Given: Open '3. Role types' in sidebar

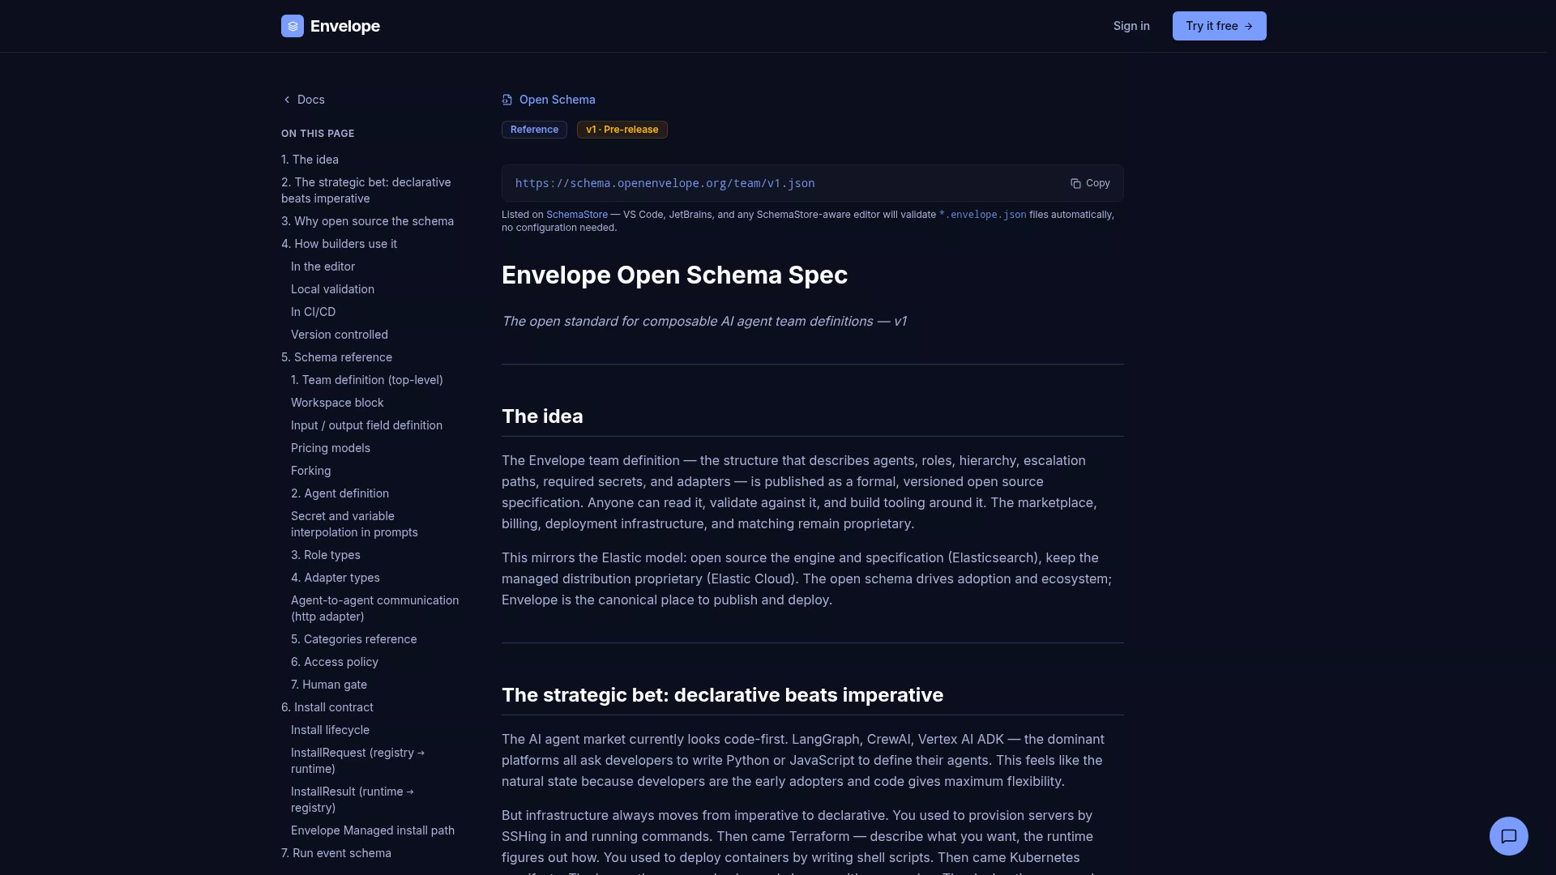Looking at the screenshot, I should pyautogui.click(x=326, y=555).
